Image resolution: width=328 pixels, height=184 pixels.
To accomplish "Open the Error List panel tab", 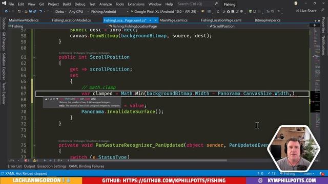I will click(14, 166).
